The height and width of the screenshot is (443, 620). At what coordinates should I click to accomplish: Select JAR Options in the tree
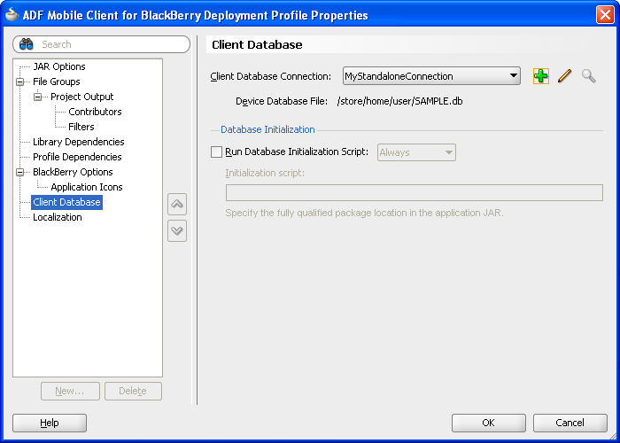(59, 66)
